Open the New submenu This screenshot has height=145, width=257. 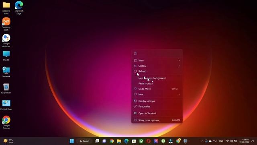point(157,94)
